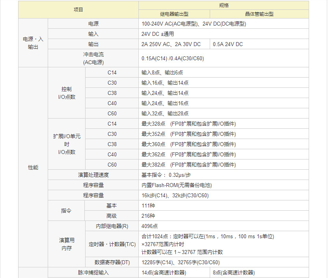Viewport: 328px width, 278px height.
Task: Click the 扩展I/O单元时I/O点数 group label
Action: (x=67, y=144)
